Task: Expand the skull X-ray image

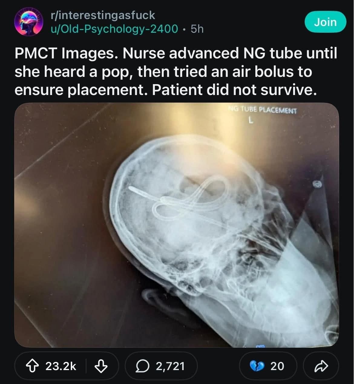Action: 177,225
